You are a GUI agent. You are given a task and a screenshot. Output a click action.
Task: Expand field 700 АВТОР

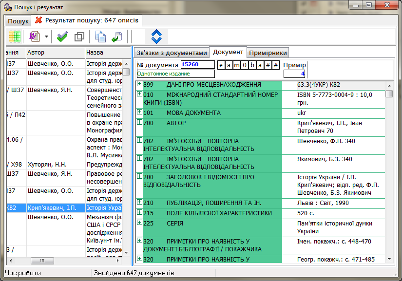point(139,123)
